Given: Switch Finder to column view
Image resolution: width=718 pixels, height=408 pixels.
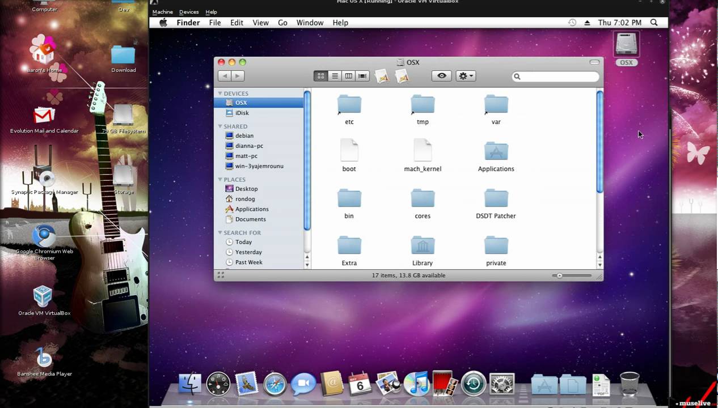Looking at the screenshot, I should (x=349, y=76).
